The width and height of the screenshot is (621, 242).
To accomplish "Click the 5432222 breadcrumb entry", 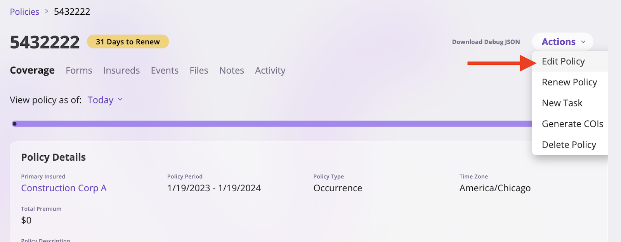I will pyautogui.click(x=72, y=12).
